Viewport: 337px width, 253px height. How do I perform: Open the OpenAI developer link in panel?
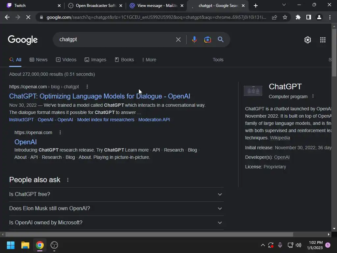pos(282,157)
